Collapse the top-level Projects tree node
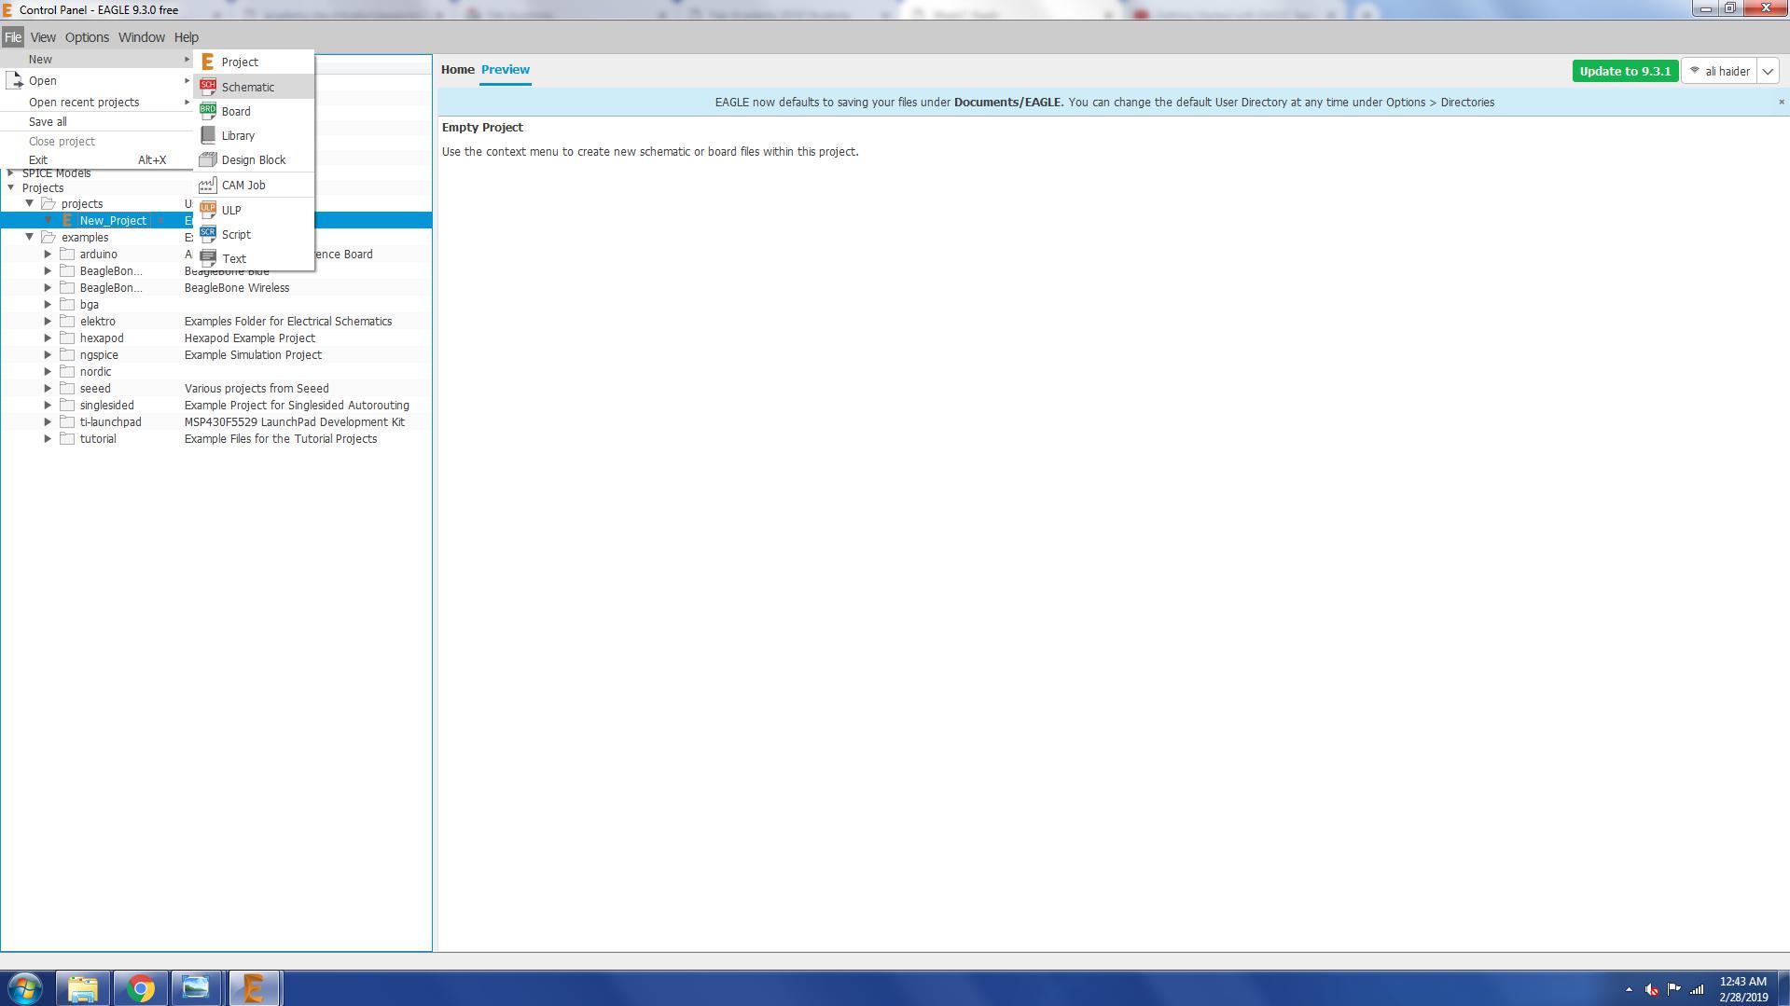 coord(11,187)
